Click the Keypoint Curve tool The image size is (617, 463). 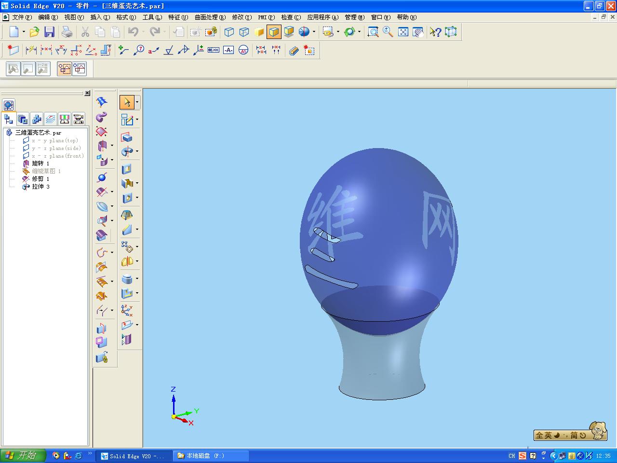[102, 252]
